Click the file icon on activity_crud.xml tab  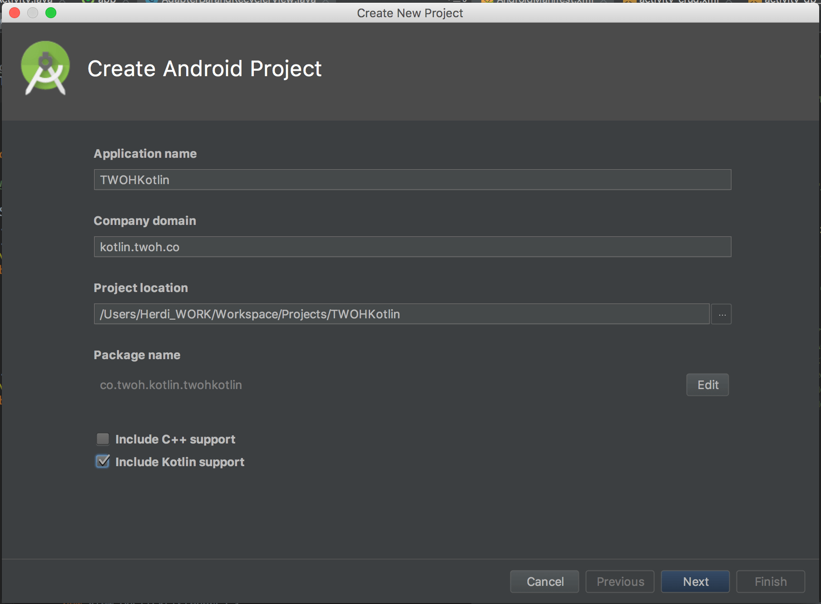[x=629, y=2]
